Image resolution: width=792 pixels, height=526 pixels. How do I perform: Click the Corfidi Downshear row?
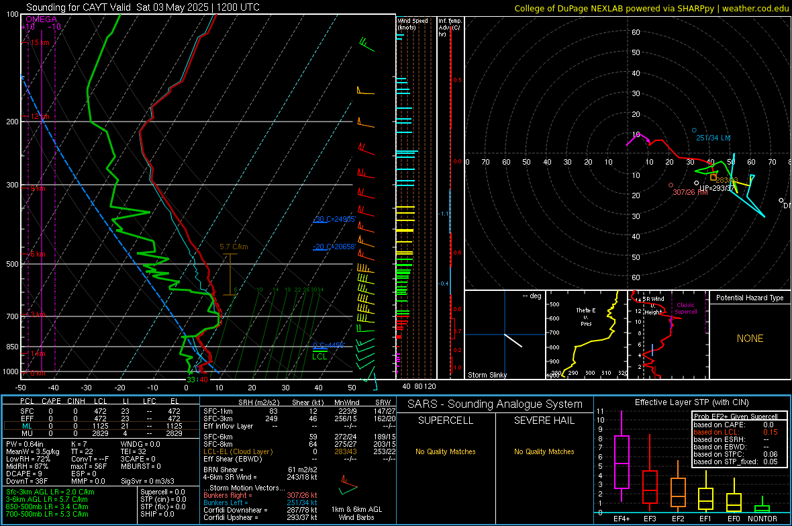pyautogui.click(x=260, y=510)
